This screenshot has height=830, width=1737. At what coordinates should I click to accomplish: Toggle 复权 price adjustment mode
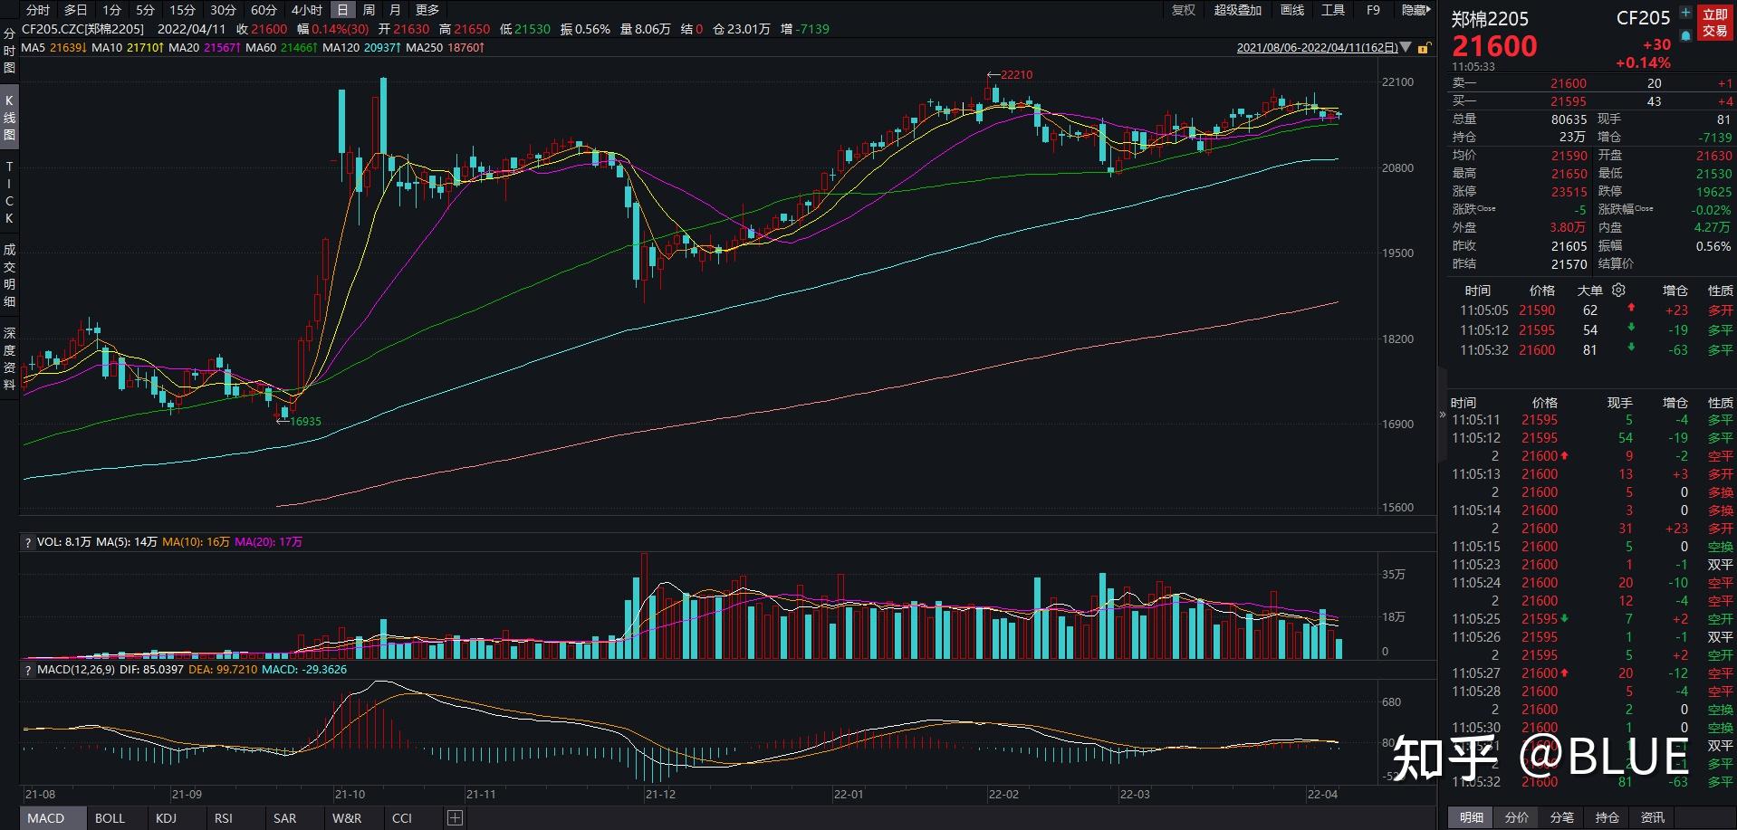(1183, 10)
